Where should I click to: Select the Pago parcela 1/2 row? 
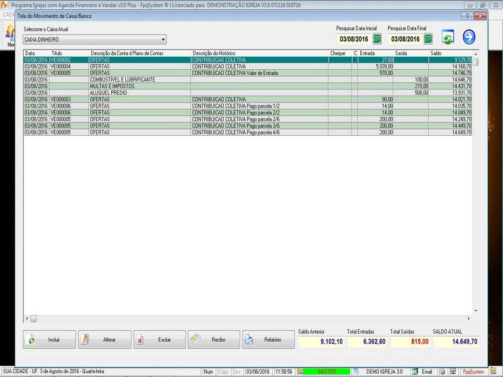point(248,106)
